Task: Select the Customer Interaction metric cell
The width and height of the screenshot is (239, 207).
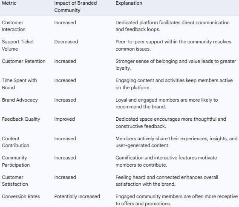Action: click(14, 26)
